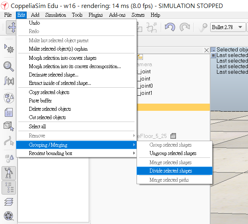Open the Simulation menu

click(55, 15)
